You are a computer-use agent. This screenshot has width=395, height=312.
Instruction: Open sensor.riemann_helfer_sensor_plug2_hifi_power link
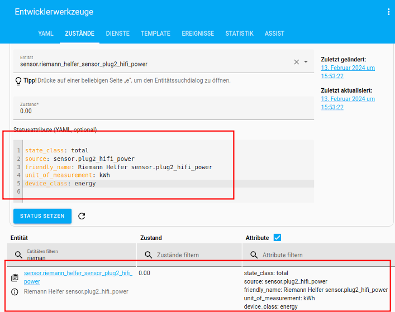pos(78,277)
